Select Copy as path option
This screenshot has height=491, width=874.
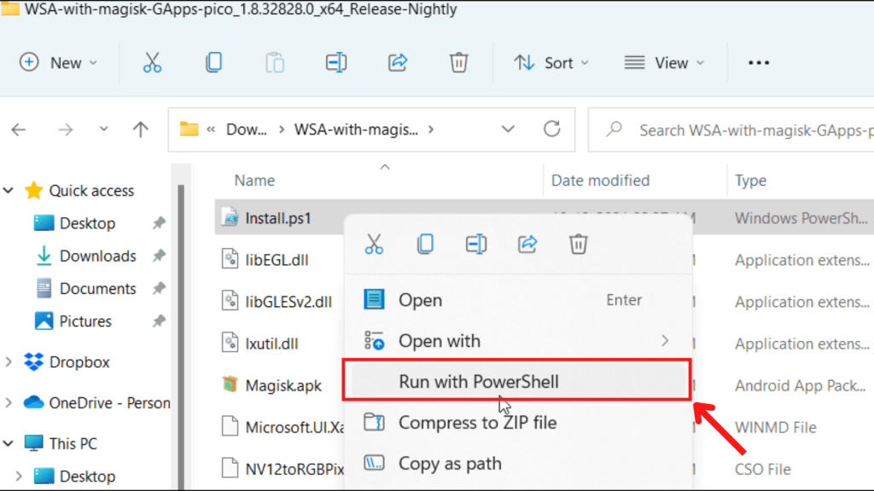click(x=517, y=463)
